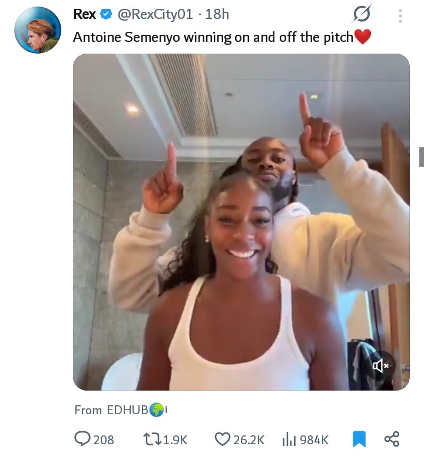Click the Rex display name
This screenshot has height=456, width=424.
(85, 14)
